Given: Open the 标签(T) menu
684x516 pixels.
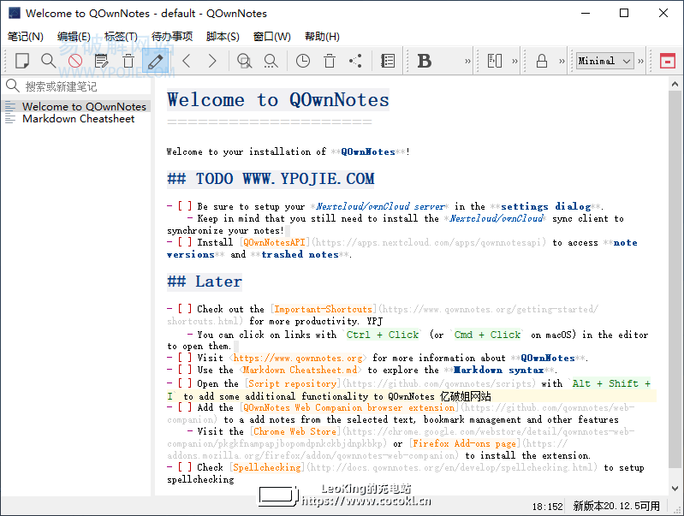Looking at the screenshot, I should tap(121, 37).
